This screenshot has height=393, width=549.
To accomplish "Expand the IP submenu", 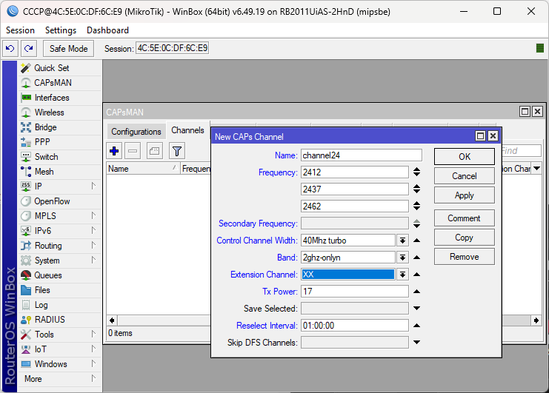I will pyautogui.click(x=93, y=186).
